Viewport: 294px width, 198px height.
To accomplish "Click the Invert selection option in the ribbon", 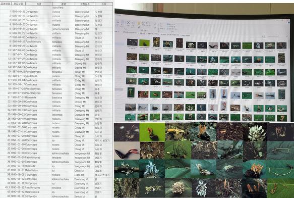I will pyautogui.click(x=172, y=29).
